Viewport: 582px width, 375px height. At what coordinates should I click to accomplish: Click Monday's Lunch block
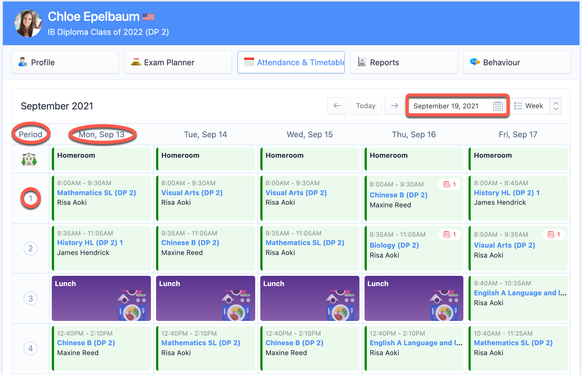pos(101,298)
